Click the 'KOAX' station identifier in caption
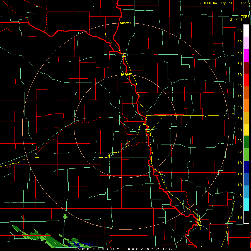This screenshot has height=251, width=251. coord(134,249)
